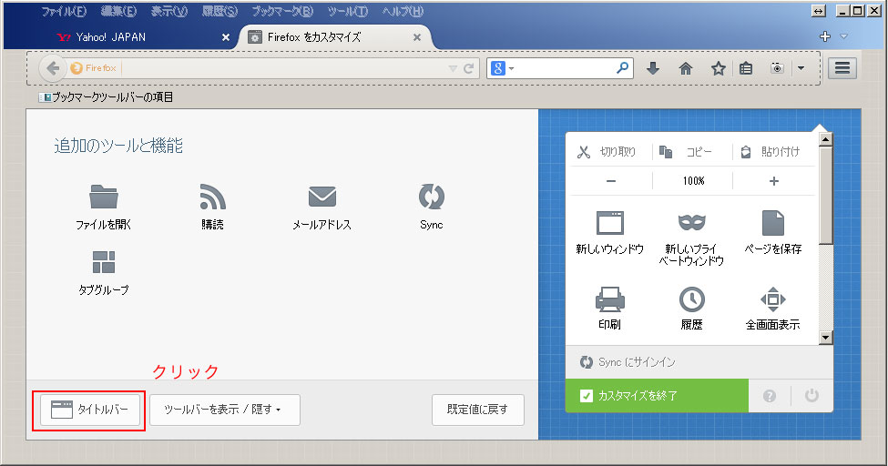The image size is (888, 466).
Task: Click the Restore Defaults button
Action: (x=477, y=410)
